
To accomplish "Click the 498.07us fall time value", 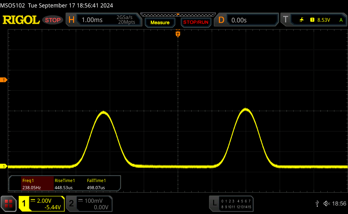I will [x=96, y=188].
